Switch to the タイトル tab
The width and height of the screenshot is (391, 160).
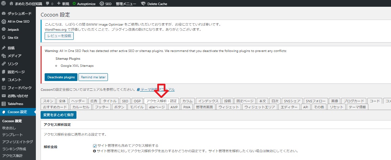pos(110,101)
